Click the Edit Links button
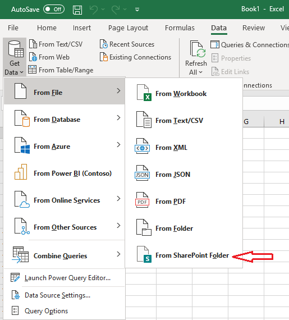This screenshot has height=320, width=289. (x=230, y=72)
